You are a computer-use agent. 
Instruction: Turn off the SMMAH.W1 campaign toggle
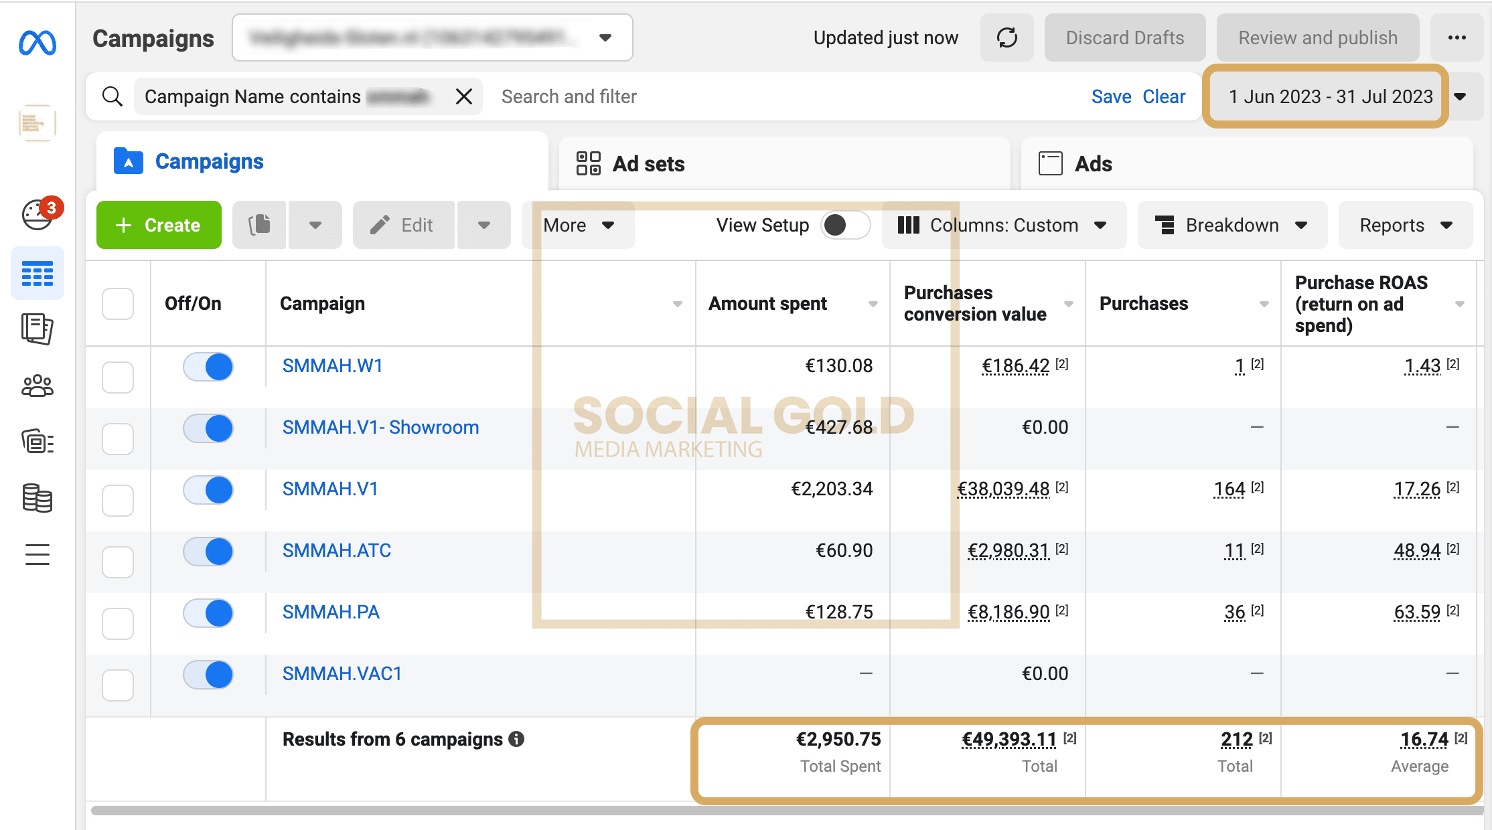pyautogui.click(x=208, y=367)
